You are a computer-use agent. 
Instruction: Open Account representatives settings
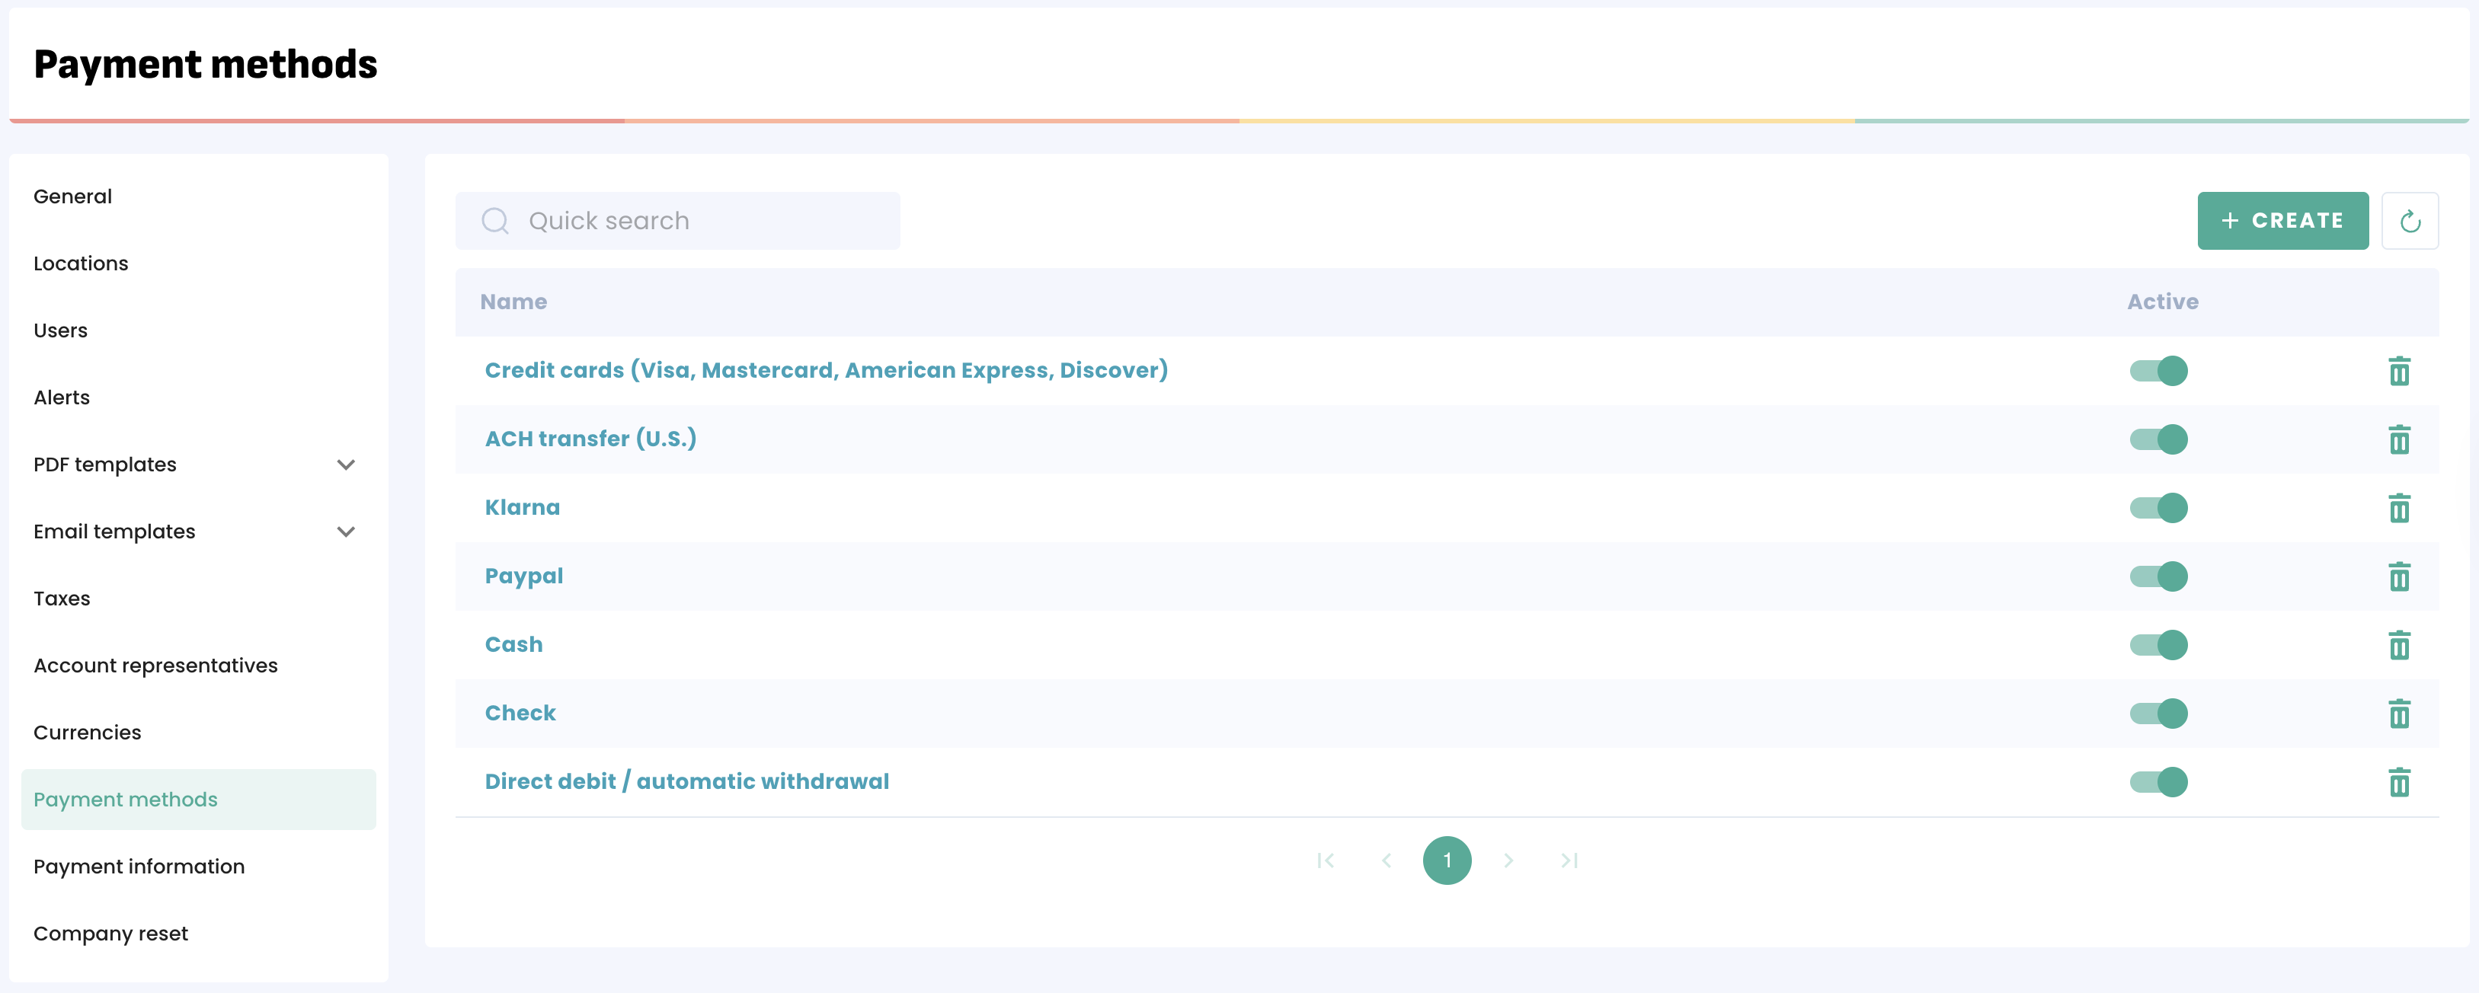coord(155,666)
